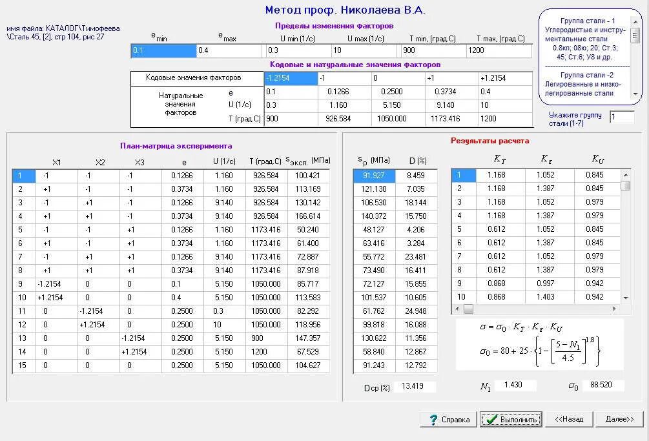Click the N1 value field 1.430
Screen dimensions: 649x441
(516, 385)
